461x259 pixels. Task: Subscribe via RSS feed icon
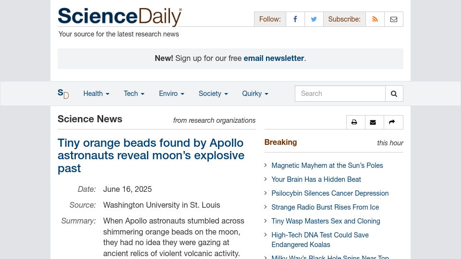pyautogui.click(x=375, y=19)
